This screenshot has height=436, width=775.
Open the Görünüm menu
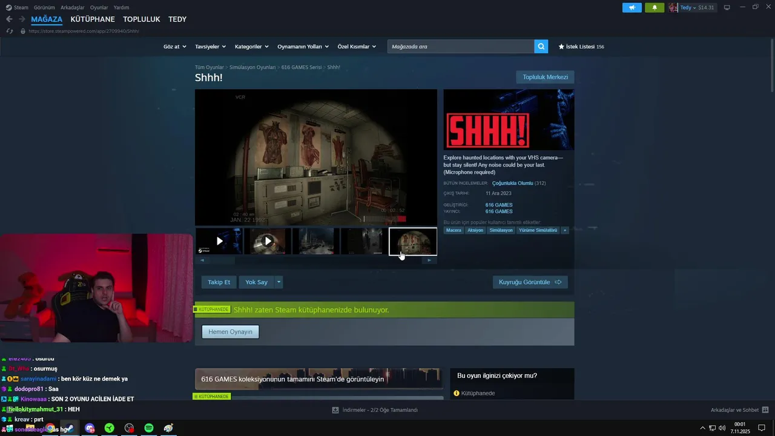tap(44, 7)
